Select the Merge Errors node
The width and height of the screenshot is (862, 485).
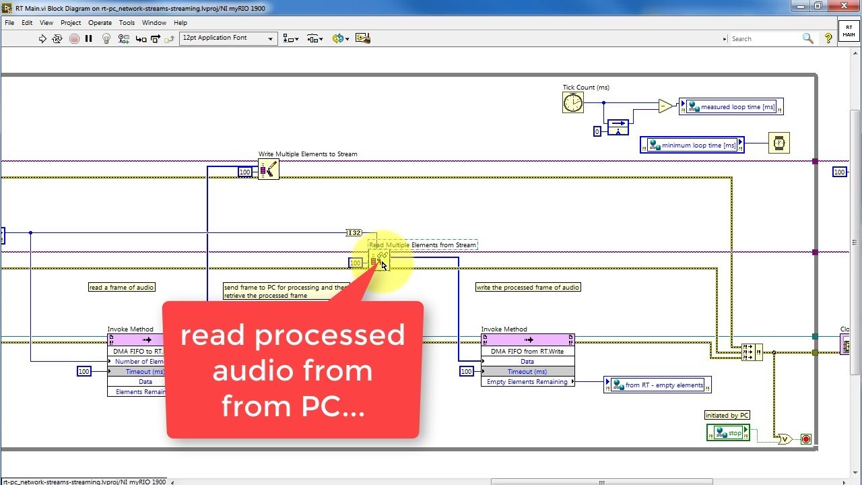click(752, 352)
